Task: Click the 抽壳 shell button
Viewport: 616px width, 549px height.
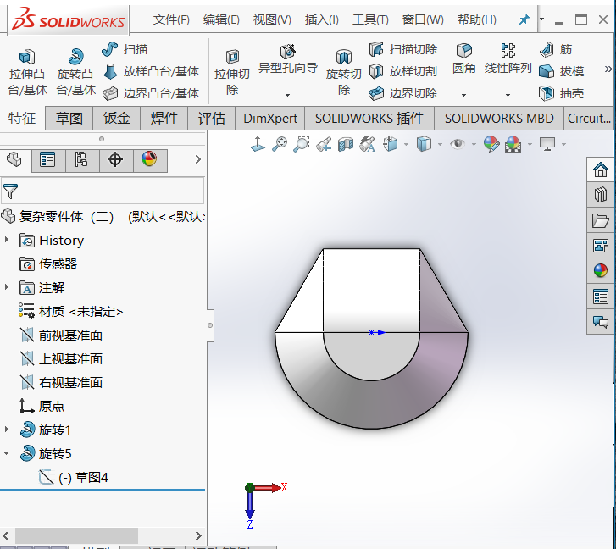Action: click(562, 93)
